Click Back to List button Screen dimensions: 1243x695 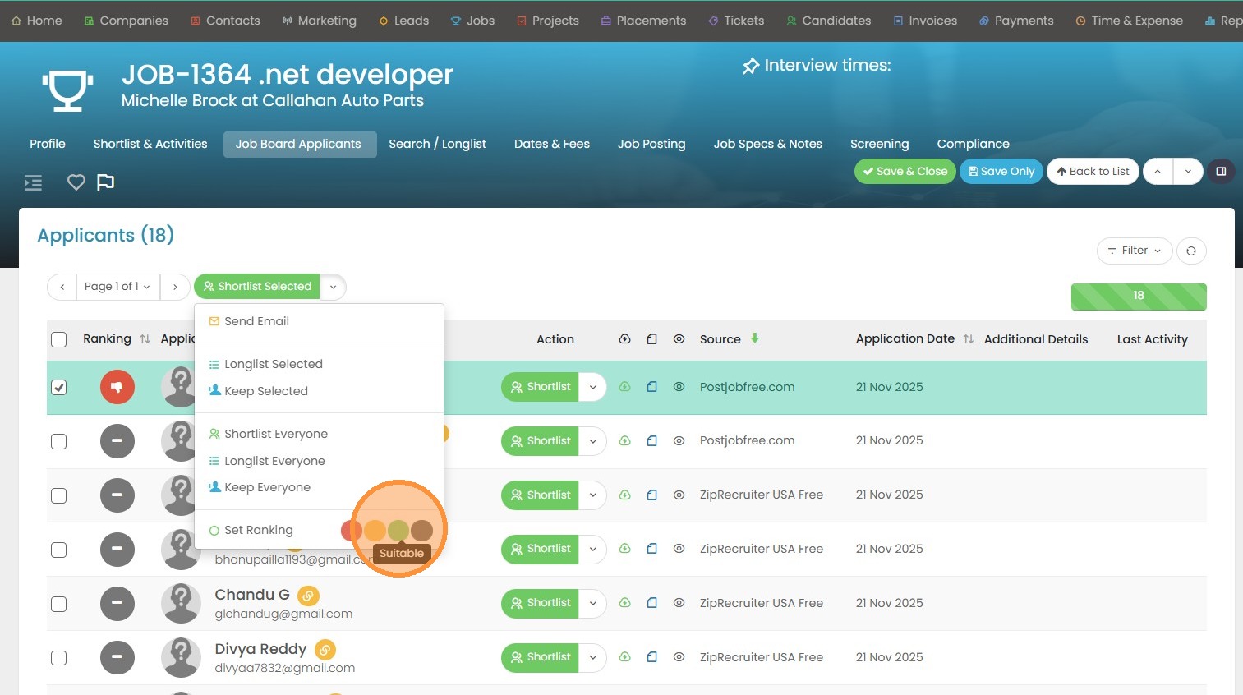pos(1093,171)
